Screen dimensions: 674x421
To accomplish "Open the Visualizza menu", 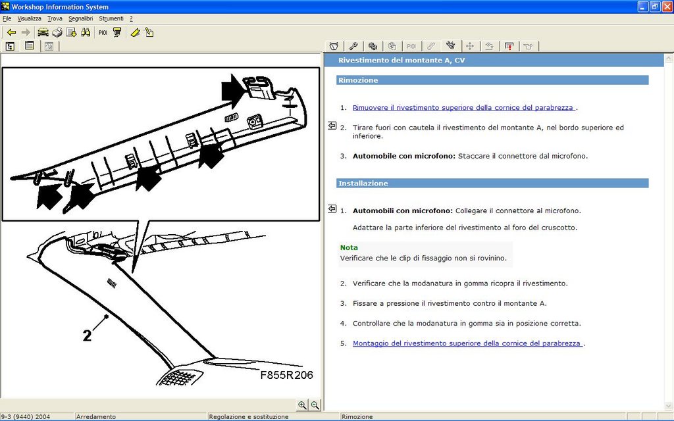I will 30,18.
